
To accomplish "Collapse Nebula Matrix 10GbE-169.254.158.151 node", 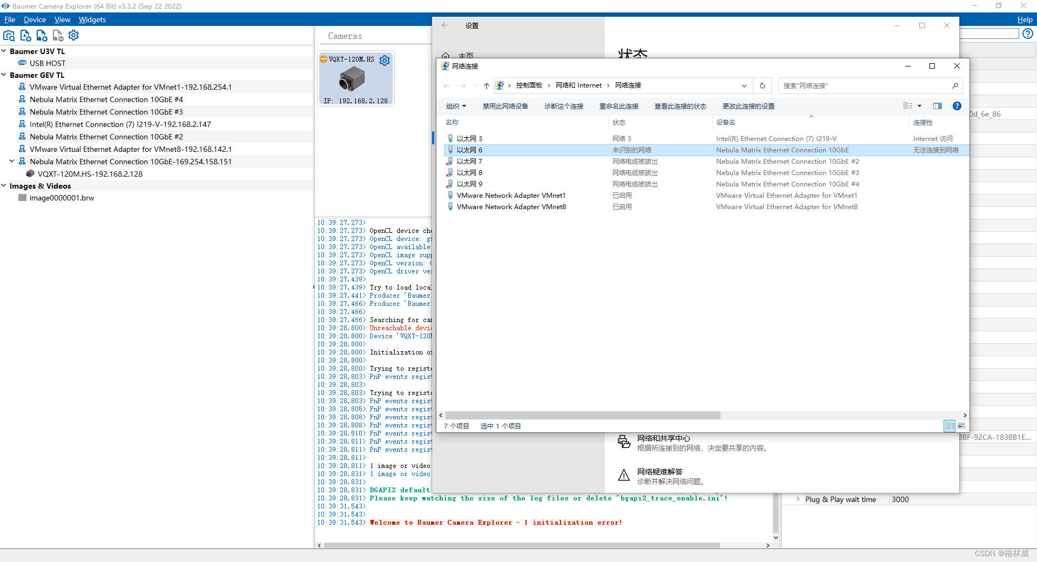I will [x=11, y=161].
